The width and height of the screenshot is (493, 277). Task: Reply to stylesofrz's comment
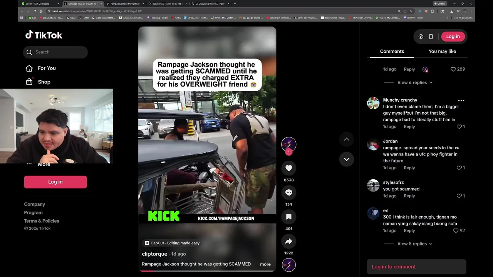click(x=409, y=196)
